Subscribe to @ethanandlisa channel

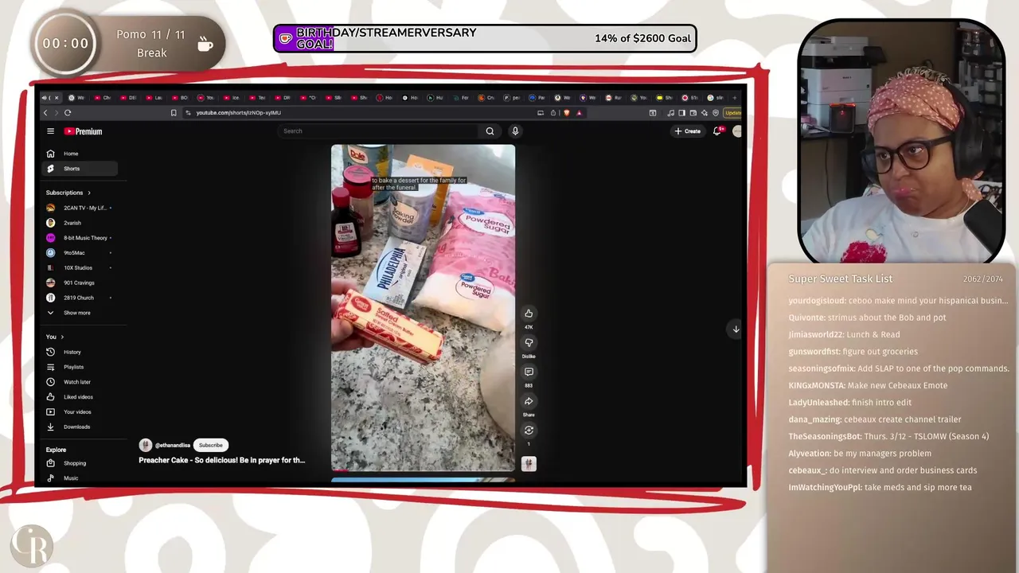coord(211,445)
